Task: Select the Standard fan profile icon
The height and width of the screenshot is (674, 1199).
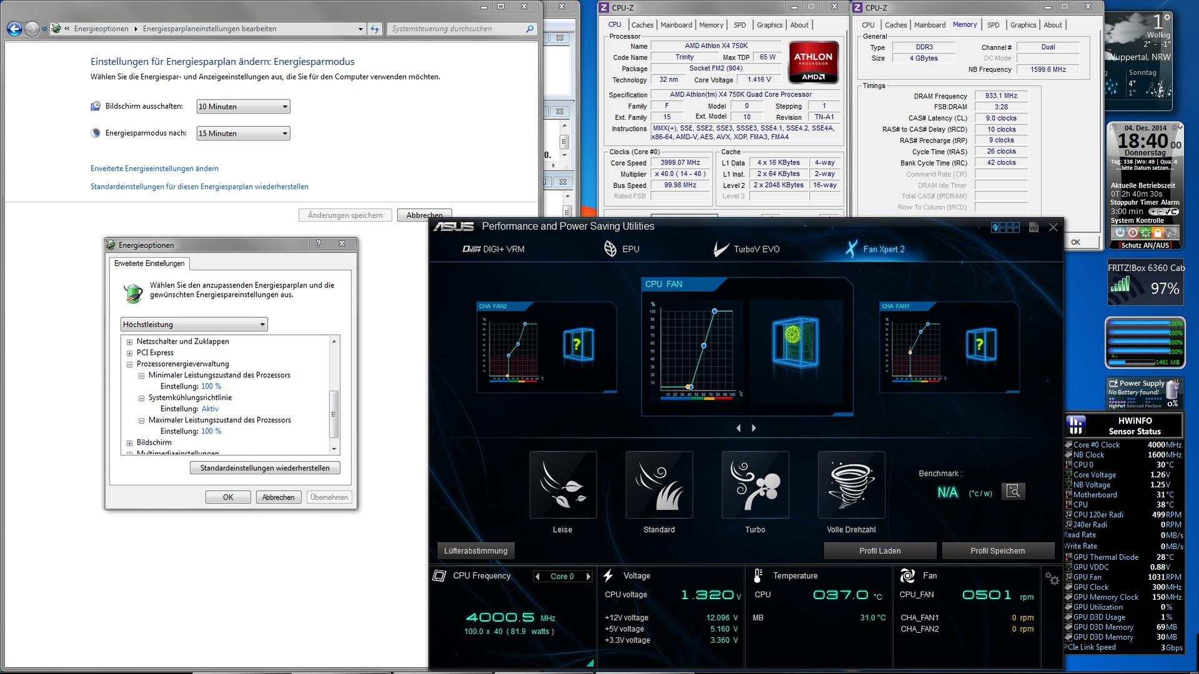Action: (x=659, y=485)
